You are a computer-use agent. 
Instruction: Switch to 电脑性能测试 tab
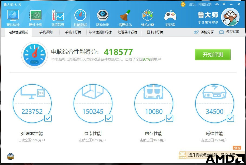[18, 32]
